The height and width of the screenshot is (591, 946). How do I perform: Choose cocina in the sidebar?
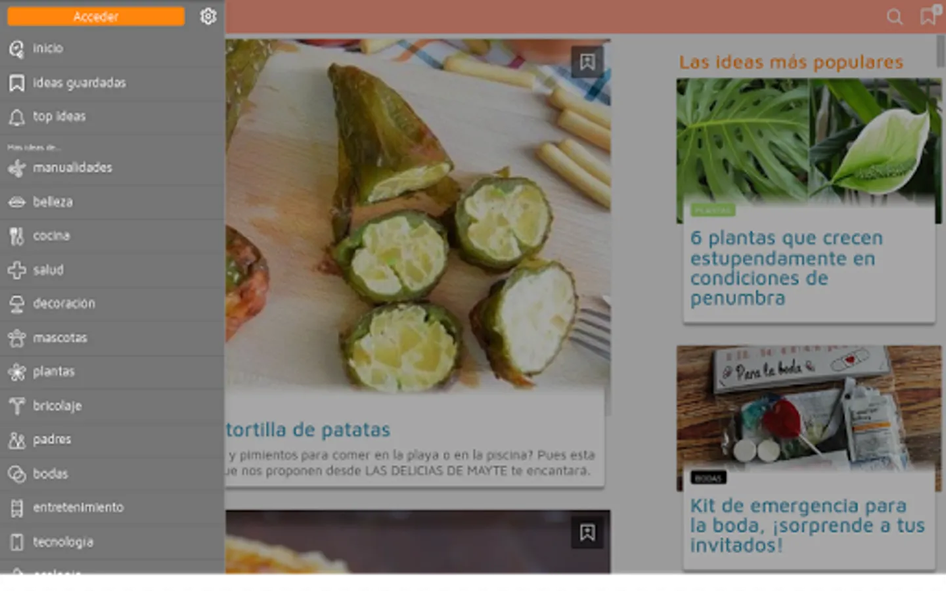(x=51, y=236)
